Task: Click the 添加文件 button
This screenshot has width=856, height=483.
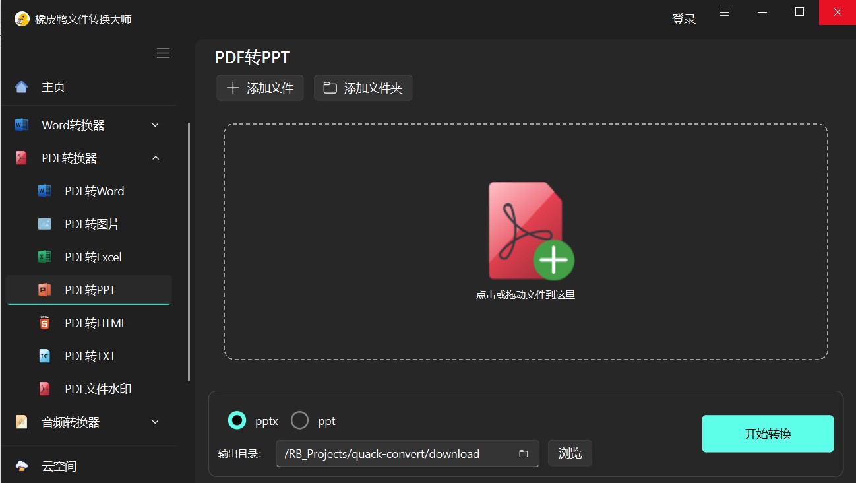Action: pos(260,88)
